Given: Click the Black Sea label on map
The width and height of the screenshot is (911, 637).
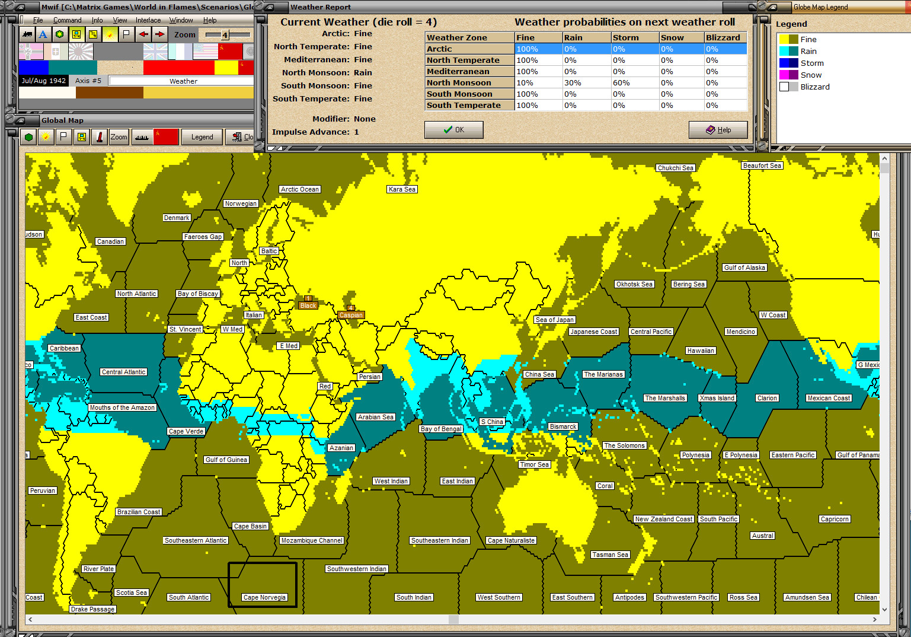Looking at the screenshot, I should 308,305.
